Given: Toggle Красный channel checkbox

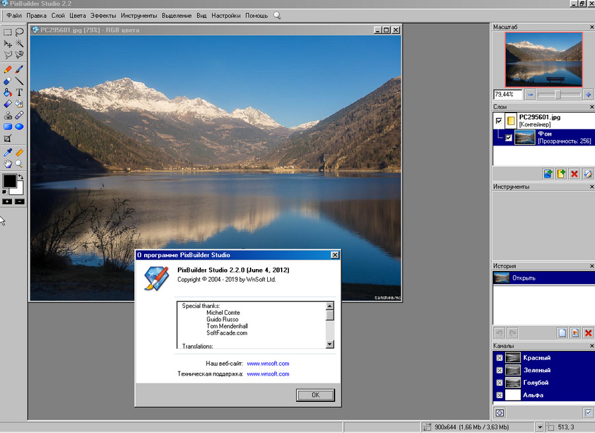Looking at the screenshot, I should coord(499,358).
